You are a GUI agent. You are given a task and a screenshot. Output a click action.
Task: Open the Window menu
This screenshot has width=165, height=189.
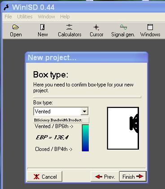click(46, 17)
